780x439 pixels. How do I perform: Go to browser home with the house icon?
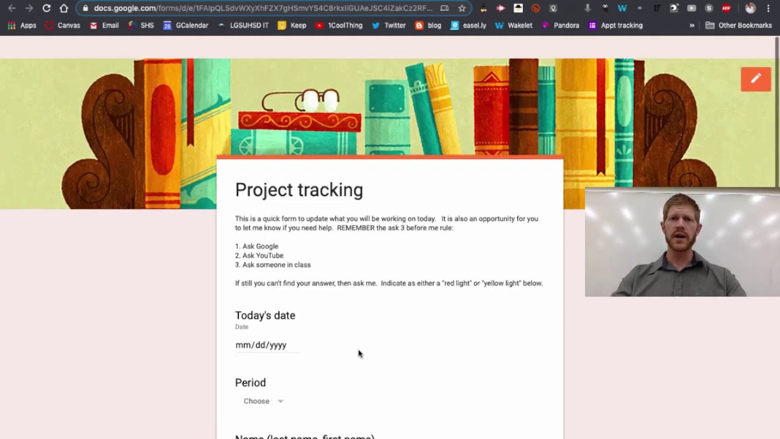point(64,8)
